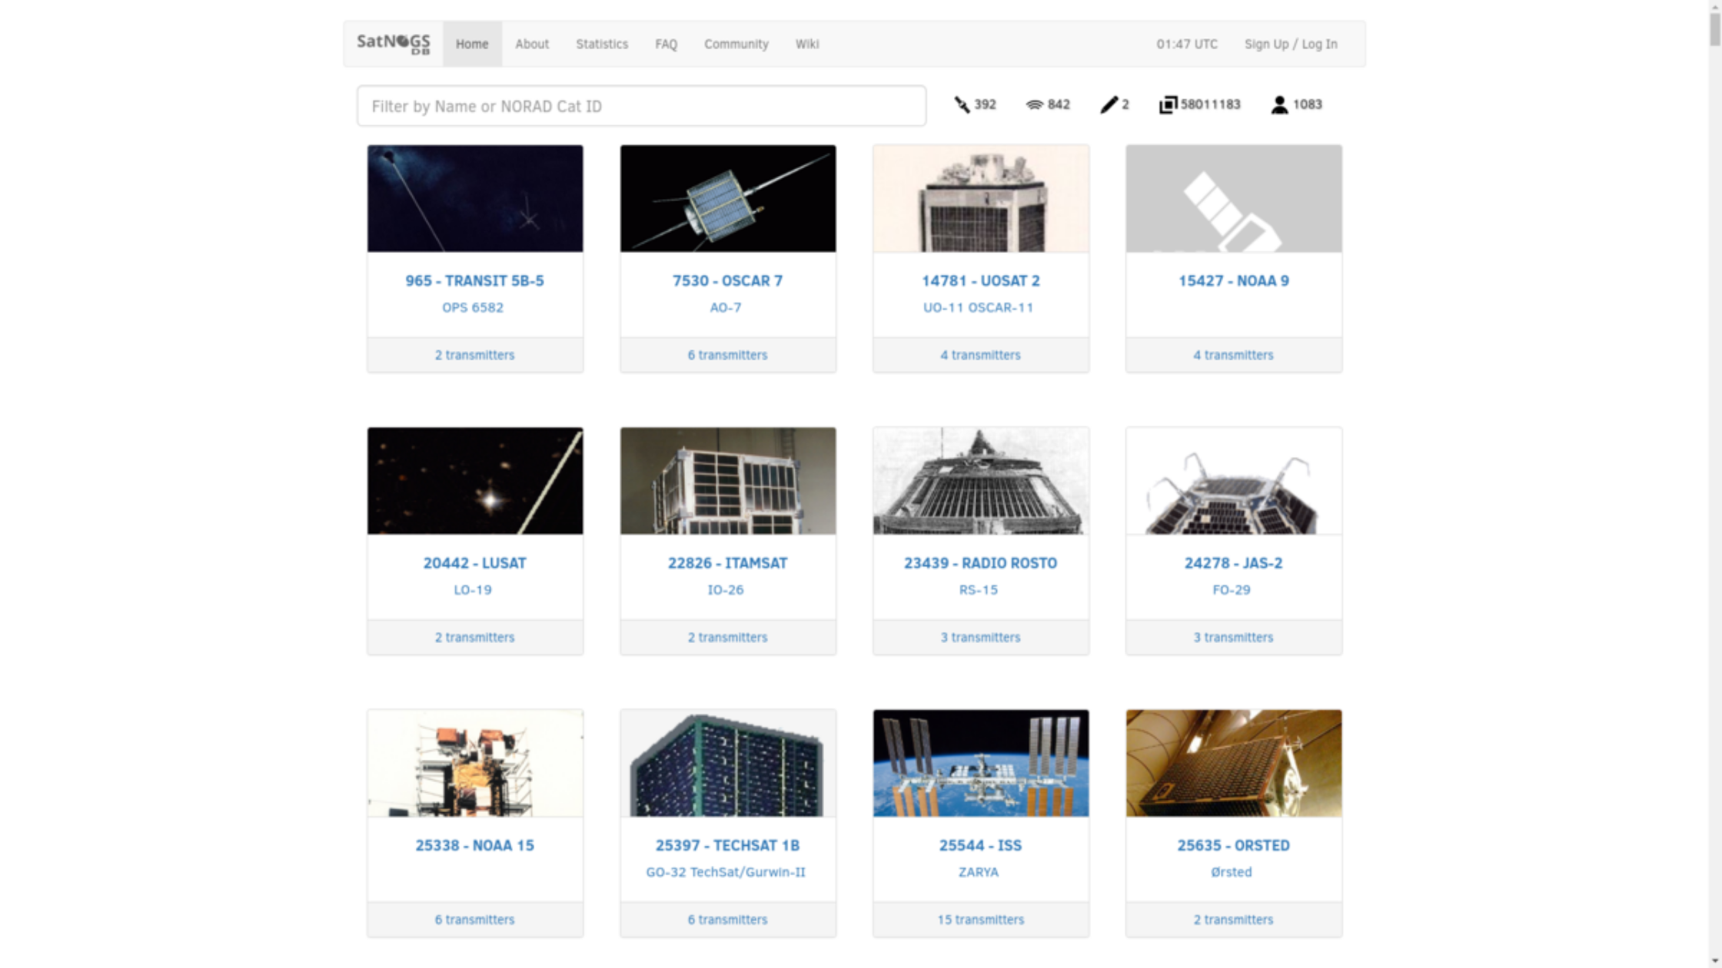Open the About page
This screenshot has height=968, width=1722.
tap(532, 44)
